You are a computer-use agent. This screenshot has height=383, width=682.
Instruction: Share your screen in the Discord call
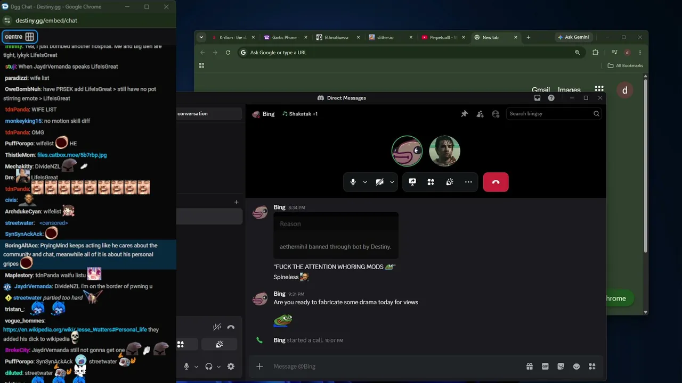point(412,182)
